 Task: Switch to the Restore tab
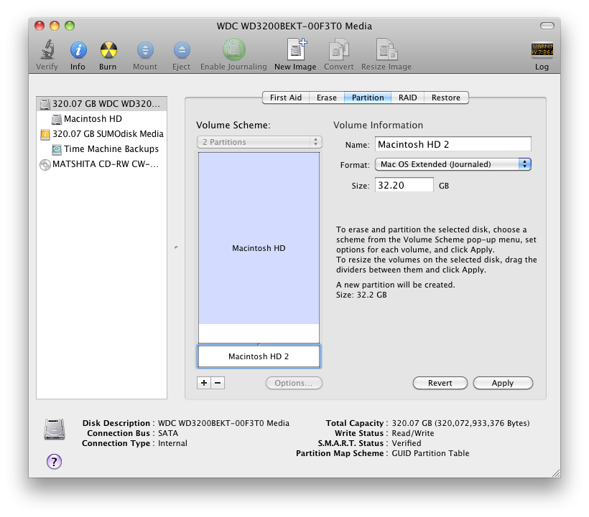tap(446, 98)
